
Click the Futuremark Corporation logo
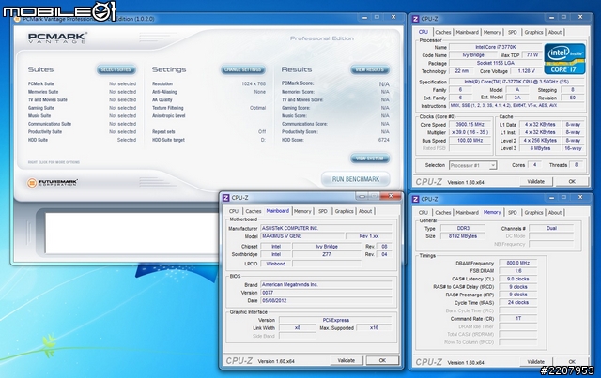[53, 183]
